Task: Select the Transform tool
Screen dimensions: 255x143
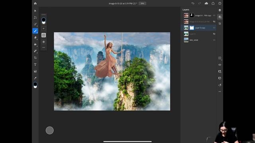Action: (35, 17)
